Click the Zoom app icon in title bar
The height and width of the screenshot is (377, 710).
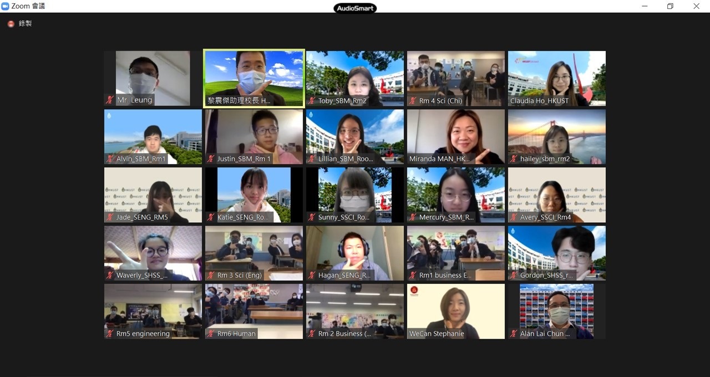tap(6, 6)
